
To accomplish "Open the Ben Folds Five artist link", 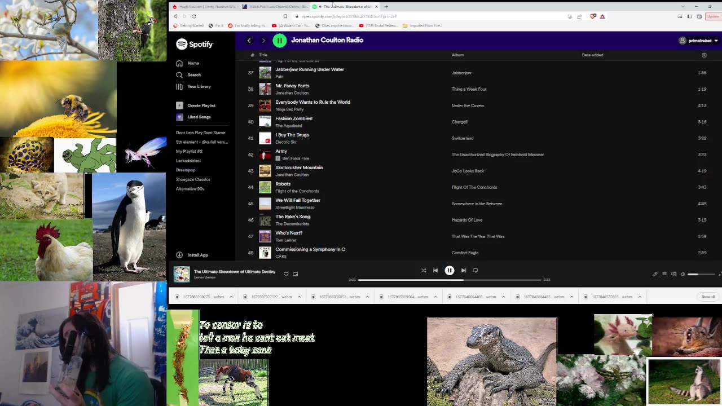I will pyautogui.click(x=295, y=158).
